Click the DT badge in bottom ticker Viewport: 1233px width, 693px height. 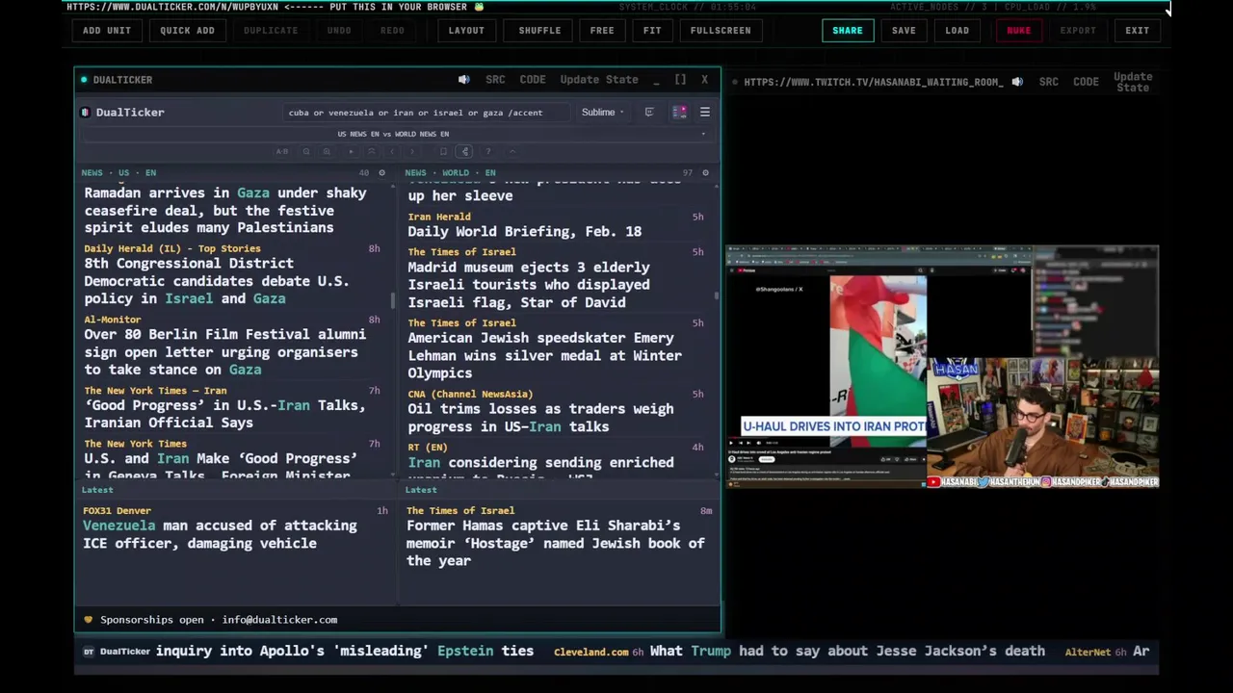(89, 652)
